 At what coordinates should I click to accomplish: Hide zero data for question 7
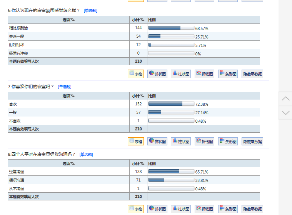[252, 142]
